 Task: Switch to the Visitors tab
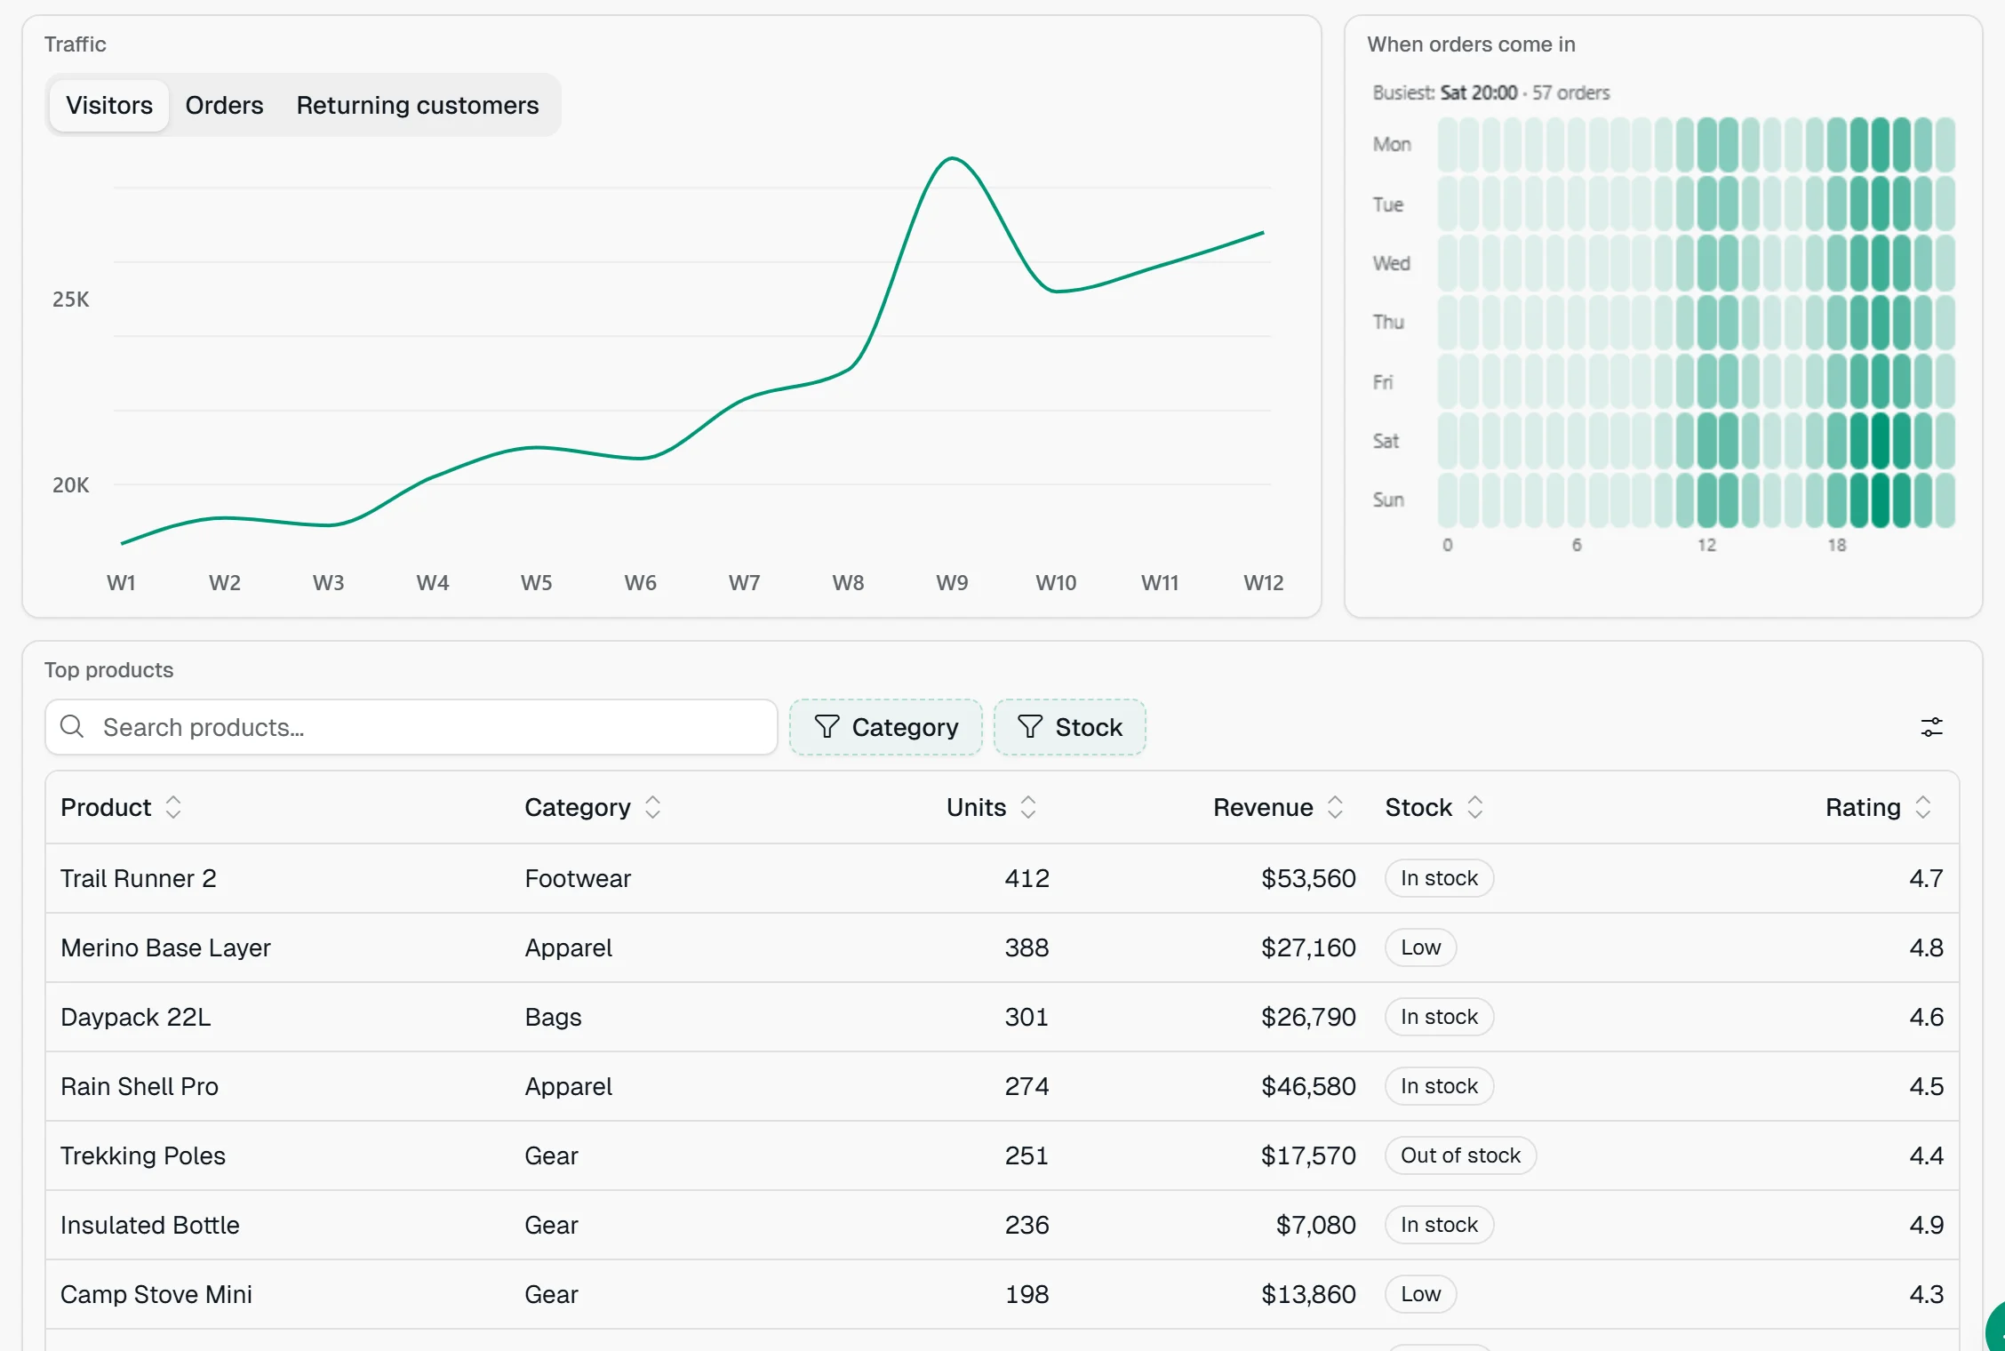[109, 106]
